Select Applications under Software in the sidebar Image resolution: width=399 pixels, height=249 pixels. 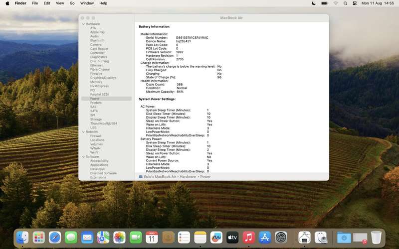(x=99, y=165)
